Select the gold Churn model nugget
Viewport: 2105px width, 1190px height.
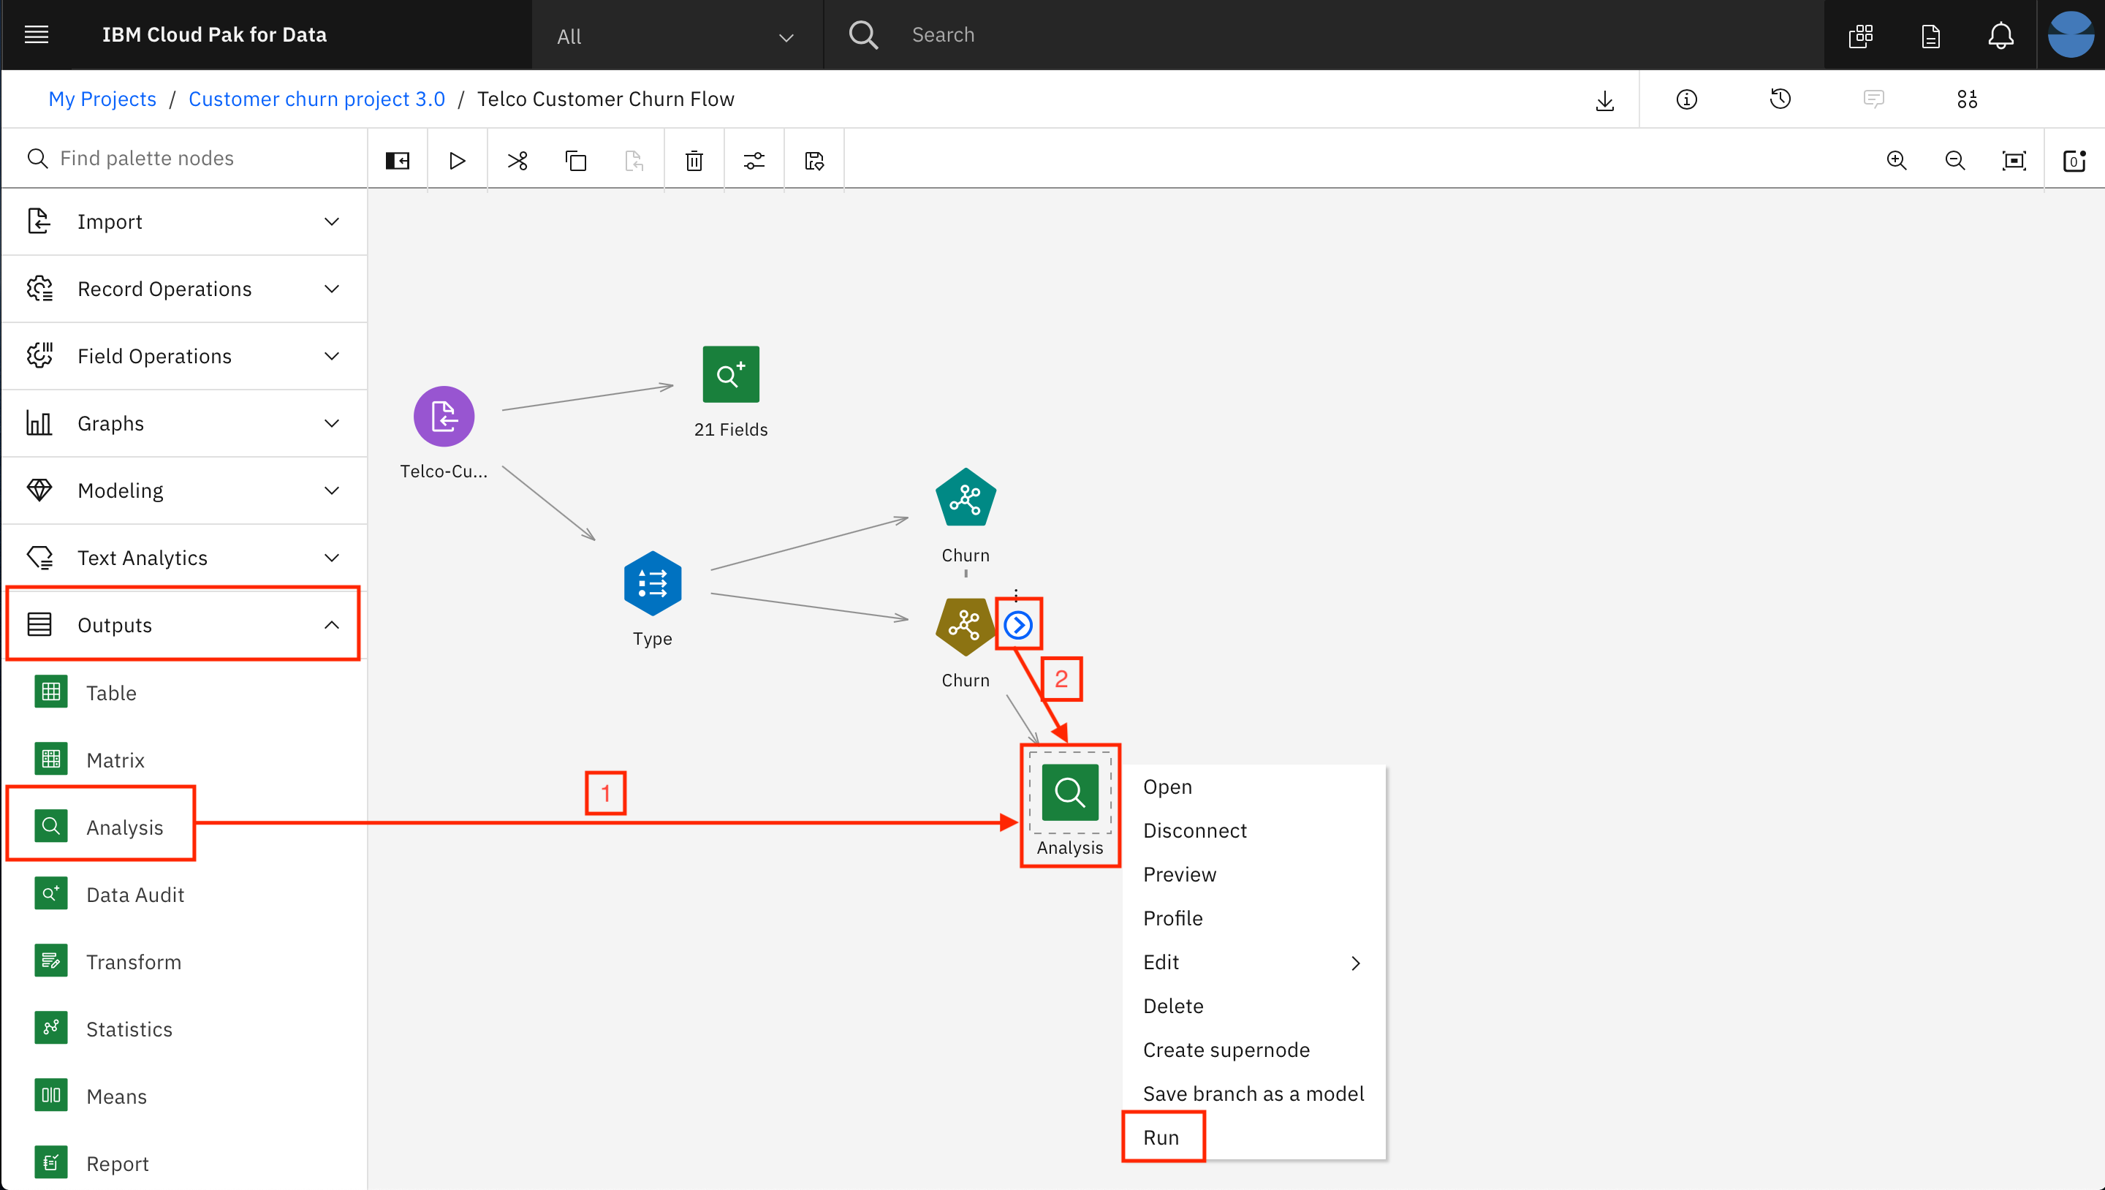coord(965,626)
